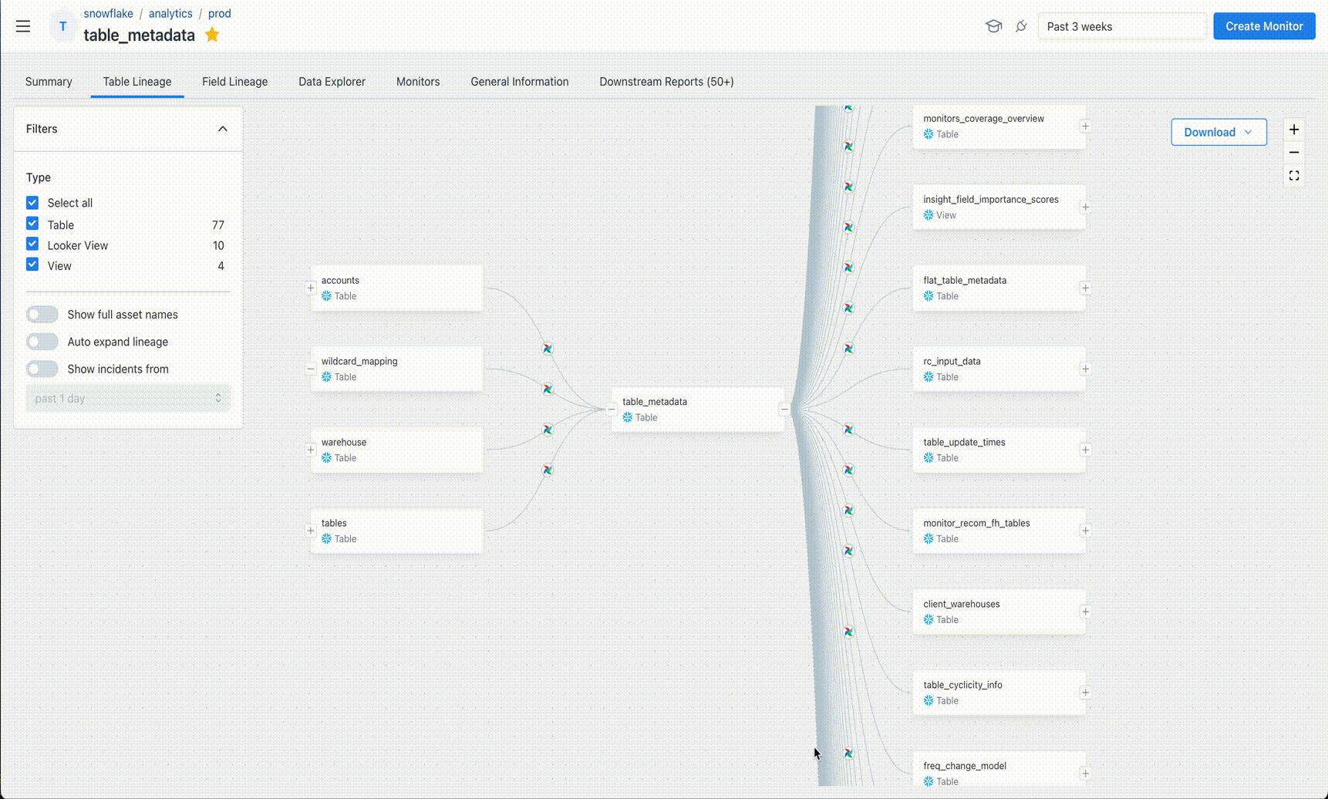This screenshot has height=799, width=1328.
Task: Switch to the Field Lineage tab
Action: (235, 82)
